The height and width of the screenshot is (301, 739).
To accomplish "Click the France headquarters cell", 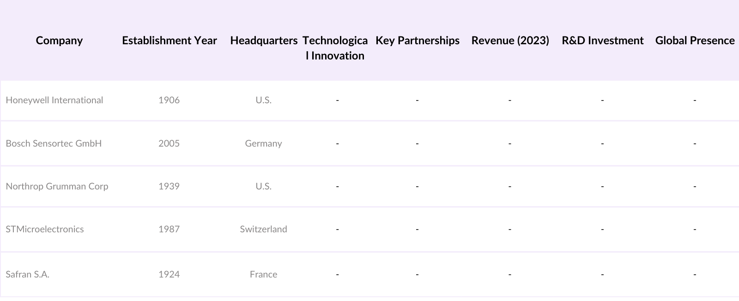I will [x=263, y=274].
